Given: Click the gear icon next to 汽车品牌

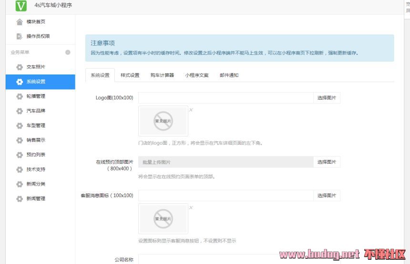Looking at the screenshot, I should pyautogui.click(x=20, y=111).
